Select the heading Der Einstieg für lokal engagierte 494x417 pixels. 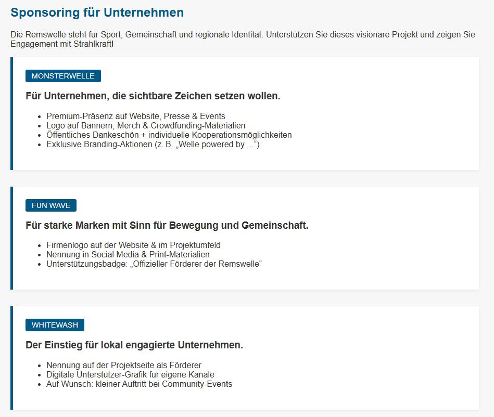(x=134, y=345)
